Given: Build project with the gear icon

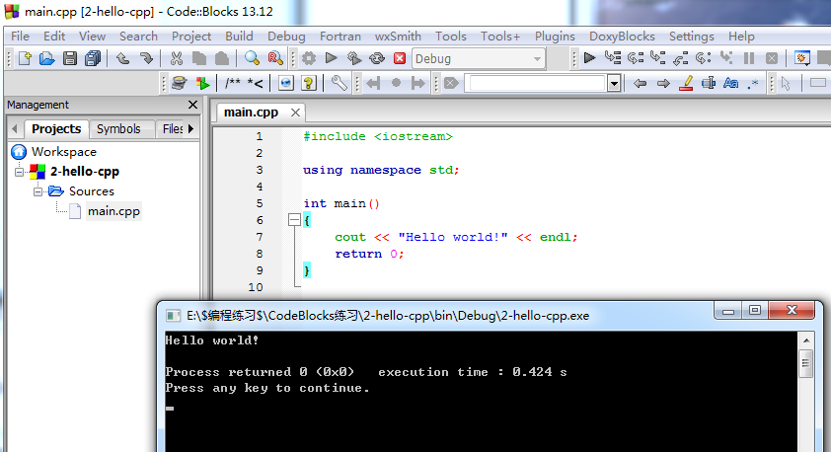Looking at the screenshot, I should coord(309,58).
